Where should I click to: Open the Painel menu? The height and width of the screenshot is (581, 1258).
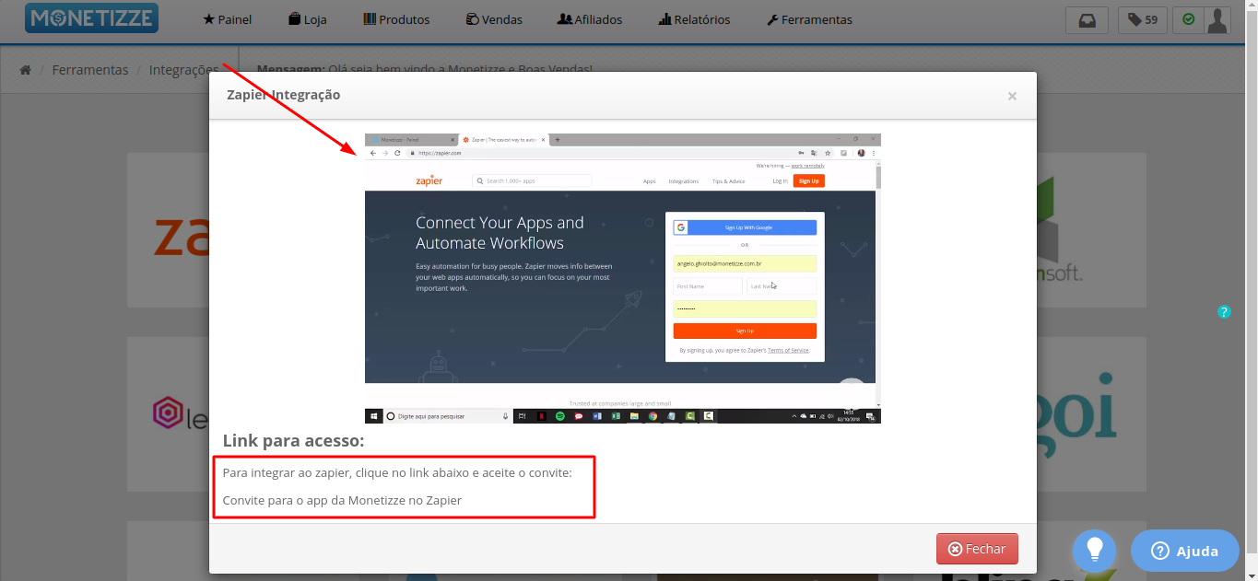tap(227, 19)
